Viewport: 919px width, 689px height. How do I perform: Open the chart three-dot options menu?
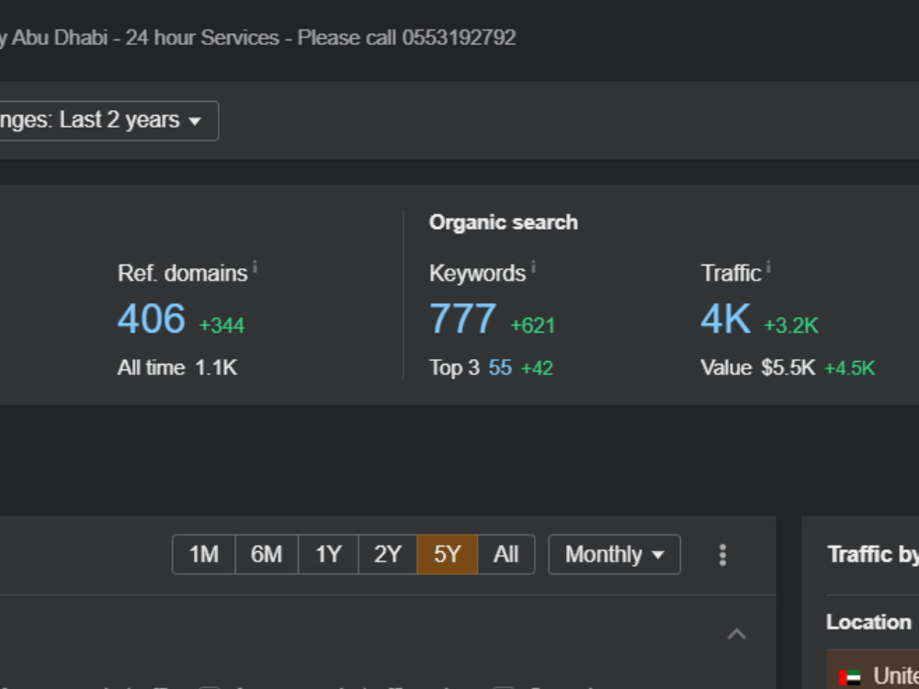[722, 555]
